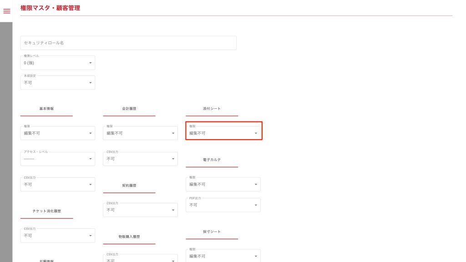Expand CSV出力 dropdown under 契約履歴
Image resolution: width=466 pixels, height=262 pixels.
[x=140, y=210]
